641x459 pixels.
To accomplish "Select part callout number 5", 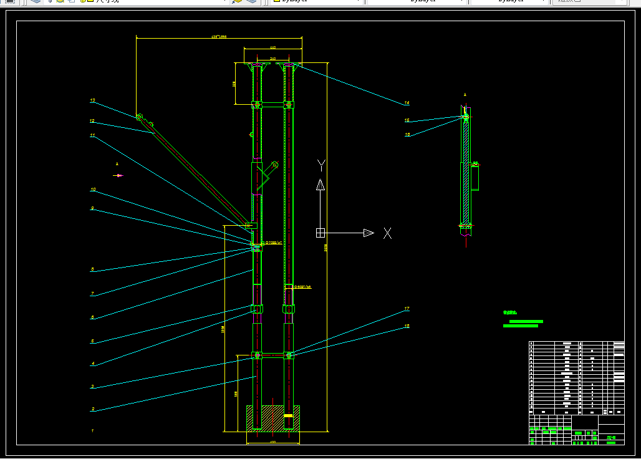I will click(92, 341).
